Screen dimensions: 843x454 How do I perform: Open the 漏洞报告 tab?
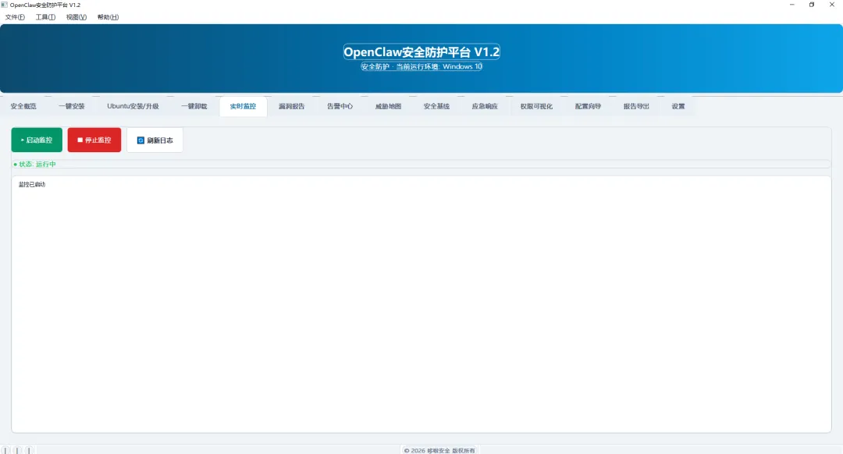[291, 106]
